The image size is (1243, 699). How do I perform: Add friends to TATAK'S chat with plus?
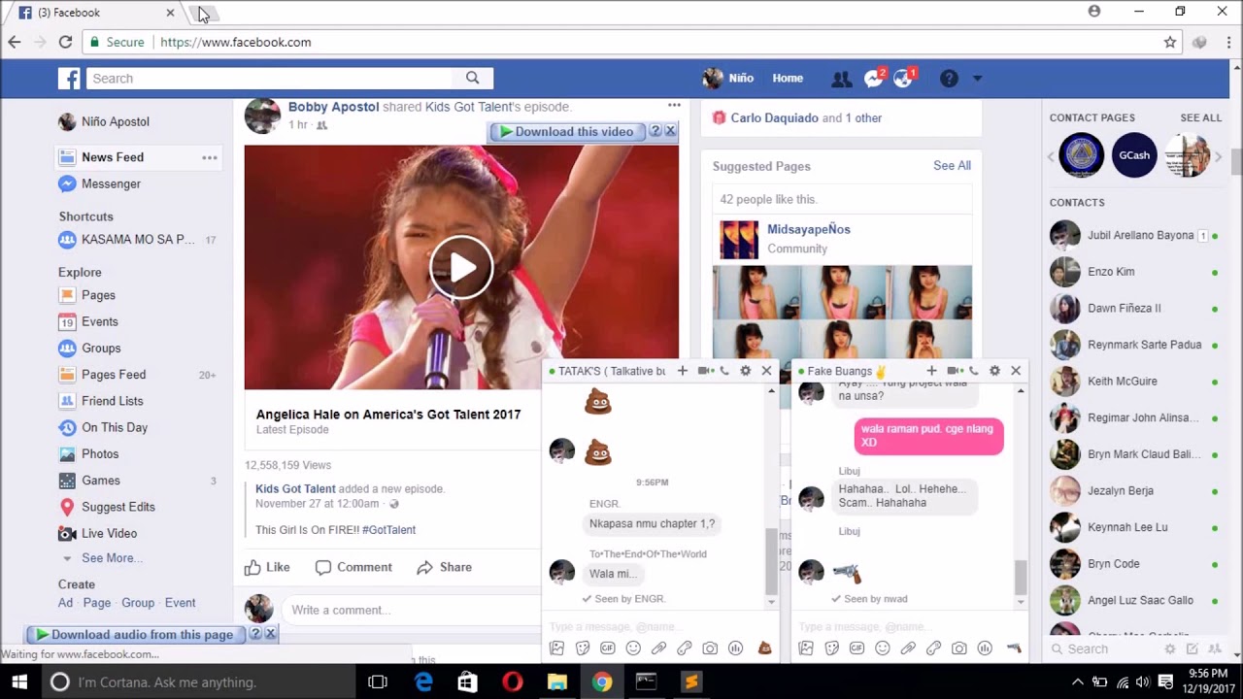pos(682,371)
